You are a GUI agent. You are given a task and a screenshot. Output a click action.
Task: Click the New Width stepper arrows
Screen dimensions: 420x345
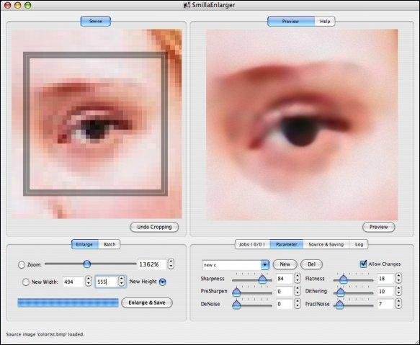pos(89,281)
